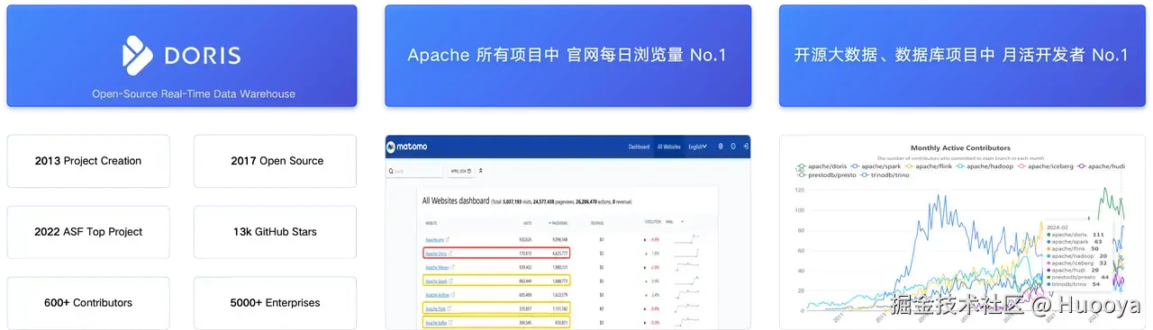Click the Apache.org evolution sparkline
The image size is (1153, 330).
(686, 238)
